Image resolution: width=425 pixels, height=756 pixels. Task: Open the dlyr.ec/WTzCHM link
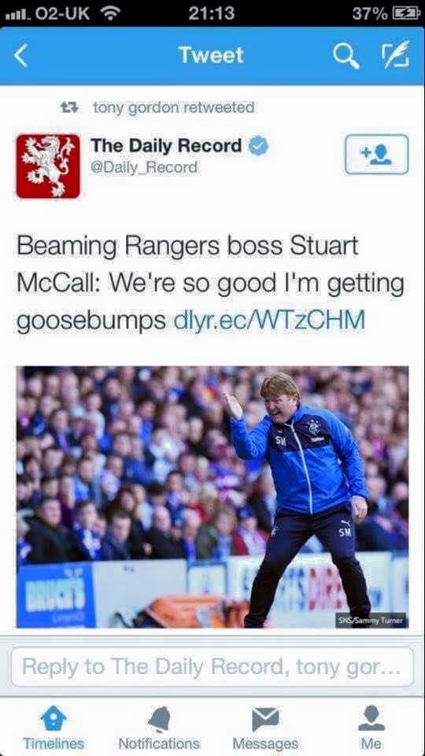[269, 320]
